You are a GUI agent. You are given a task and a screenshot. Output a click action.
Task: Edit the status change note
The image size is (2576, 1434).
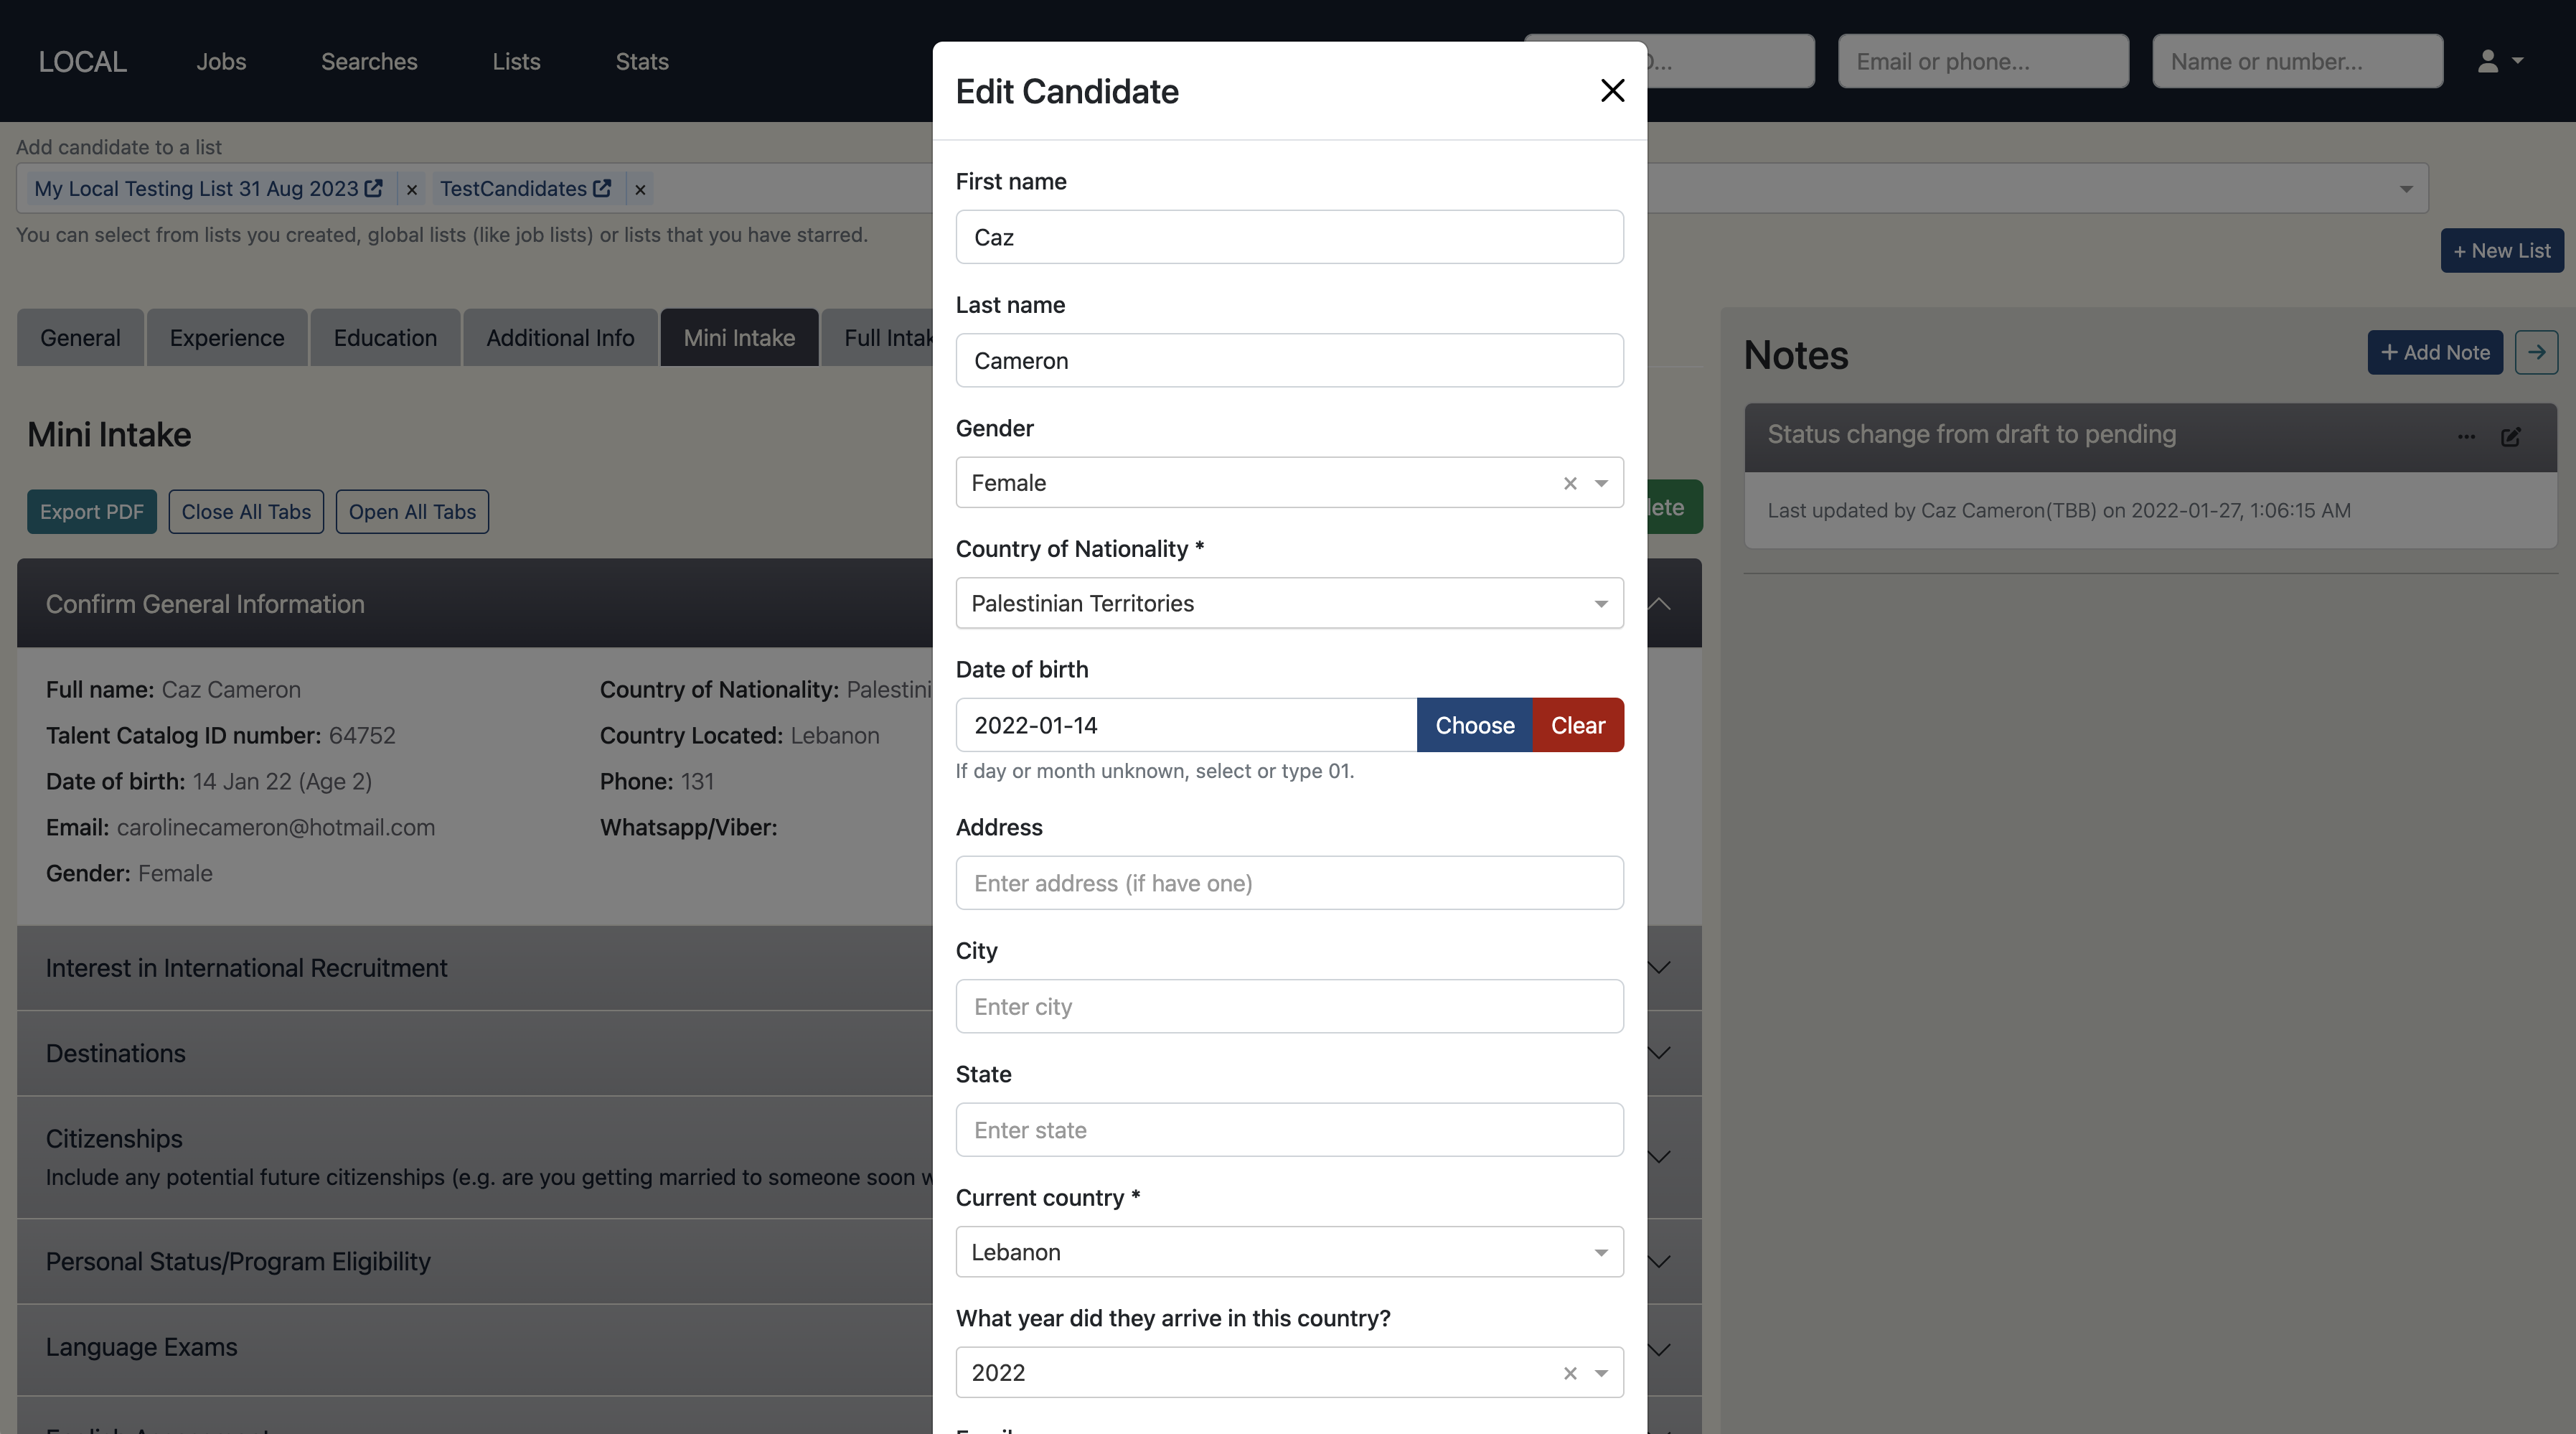[x=2511, y=437]
